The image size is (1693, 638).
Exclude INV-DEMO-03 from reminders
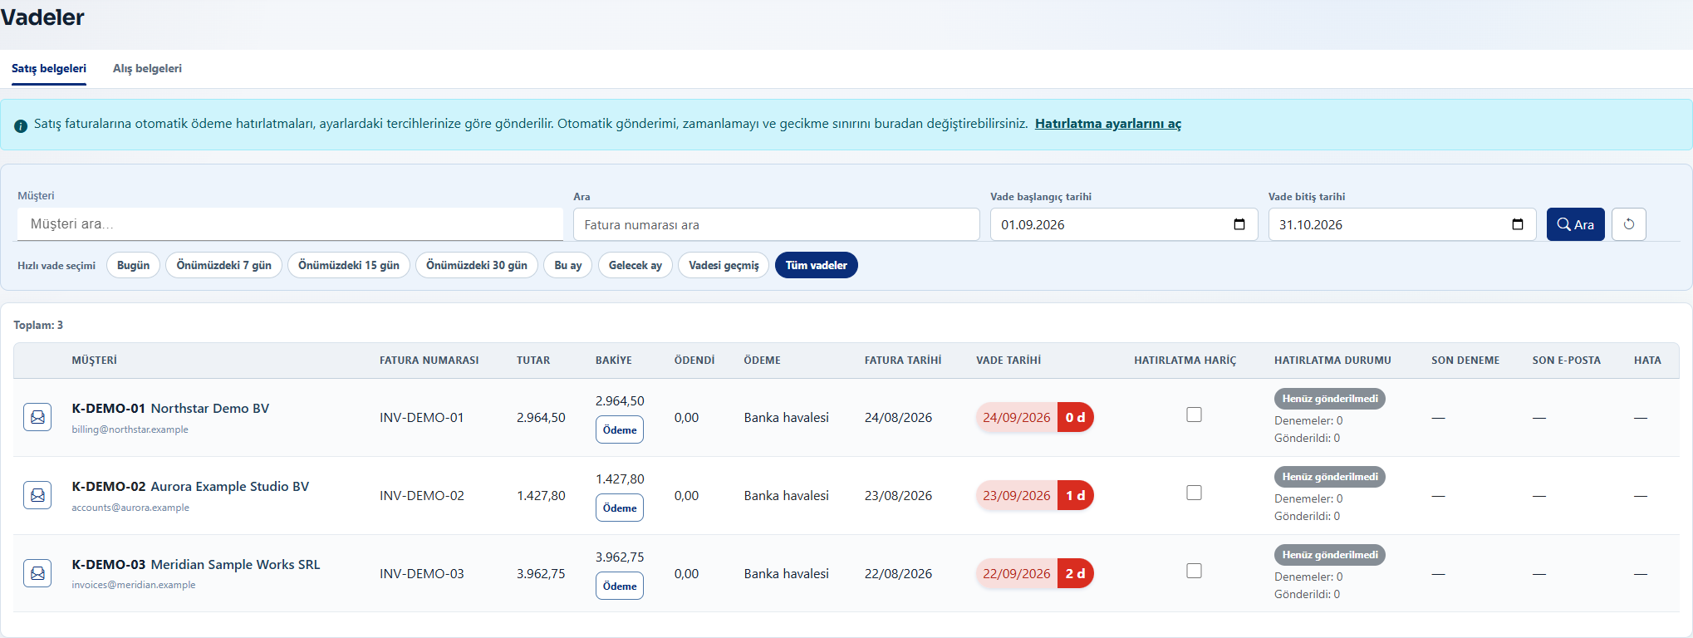[1194, 571]
